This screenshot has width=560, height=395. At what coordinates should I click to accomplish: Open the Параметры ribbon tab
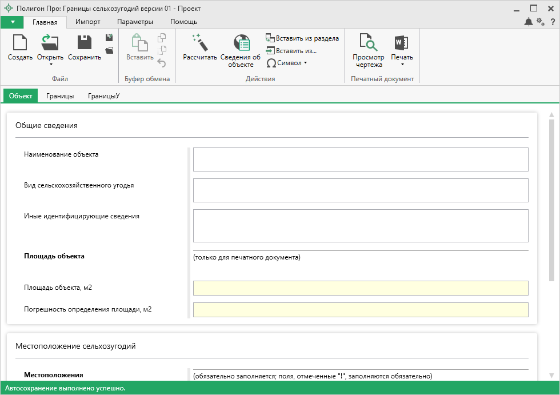[135, 22]
